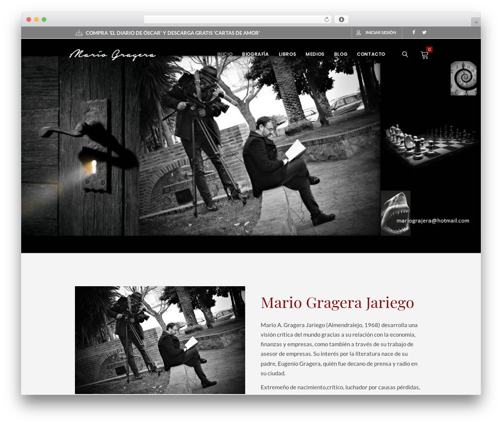Click the Facebook icon in top bar

[414, 33]
